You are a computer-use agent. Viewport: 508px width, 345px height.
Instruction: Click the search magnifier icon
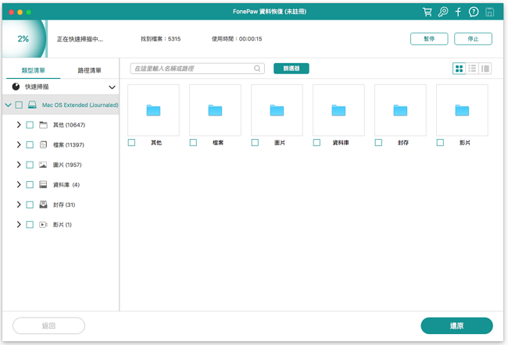click(257, 69)
